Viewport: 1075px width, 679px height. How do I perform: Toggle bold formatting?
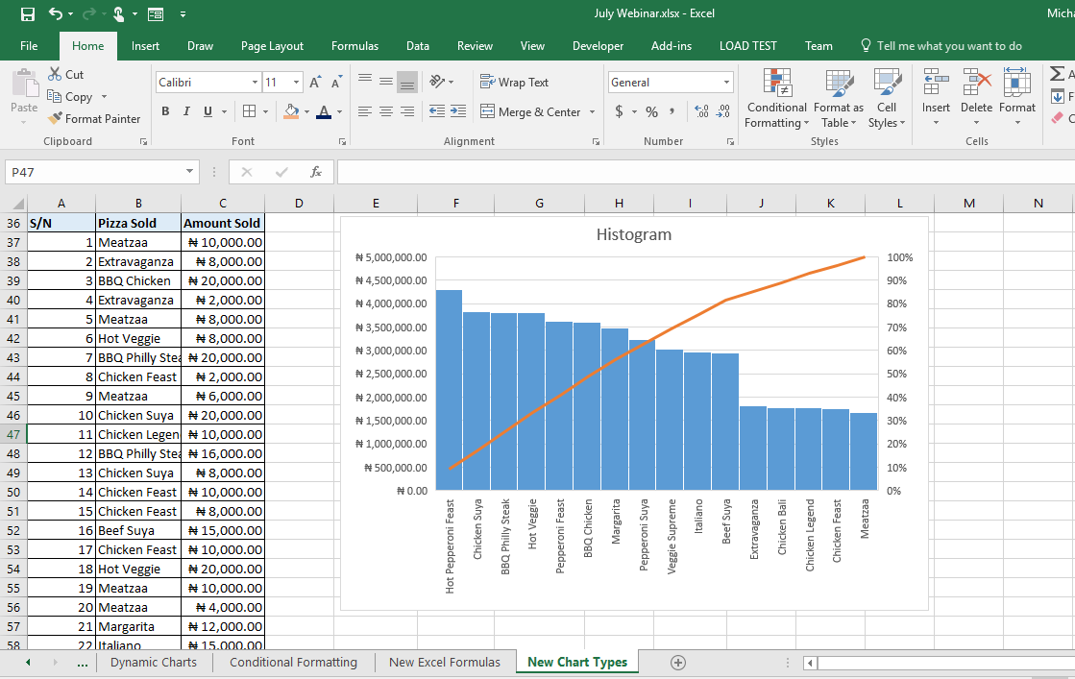click(x=163, y=111)
